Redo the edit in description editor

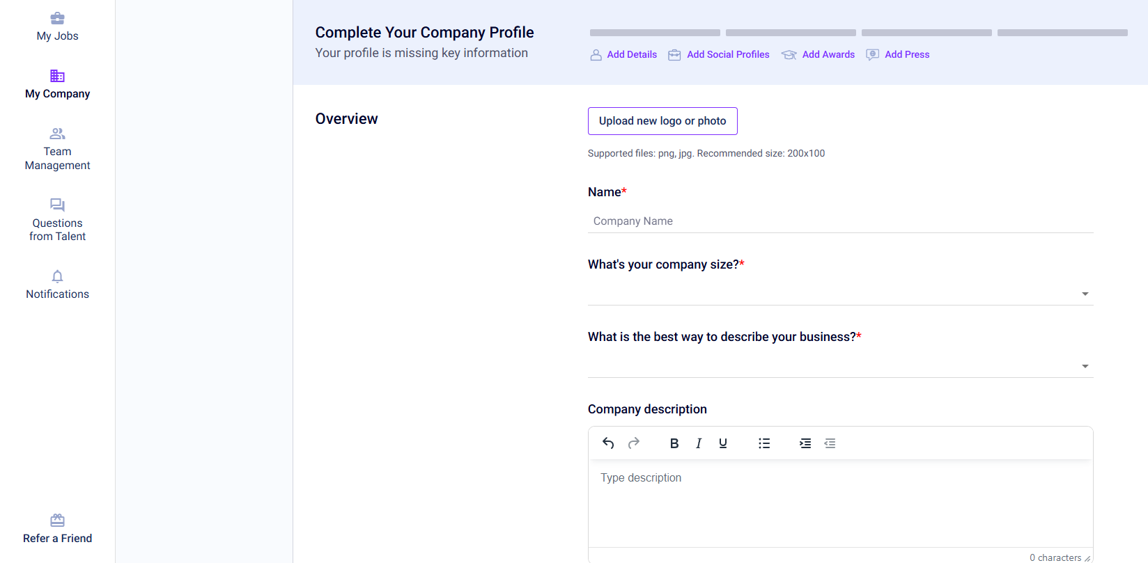point(634,443)
